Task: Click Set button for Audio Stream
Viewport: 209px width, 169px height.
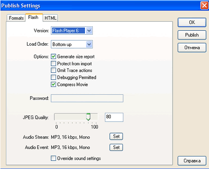Action: pos(116,136)
